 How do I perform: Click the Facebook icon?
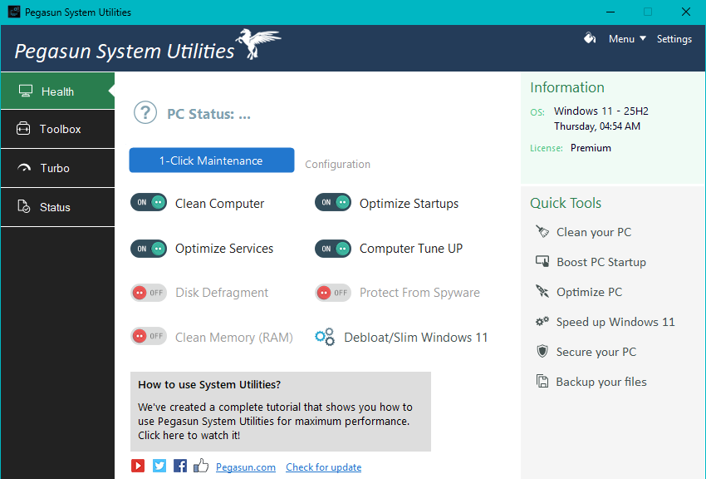tap(180, 467)
